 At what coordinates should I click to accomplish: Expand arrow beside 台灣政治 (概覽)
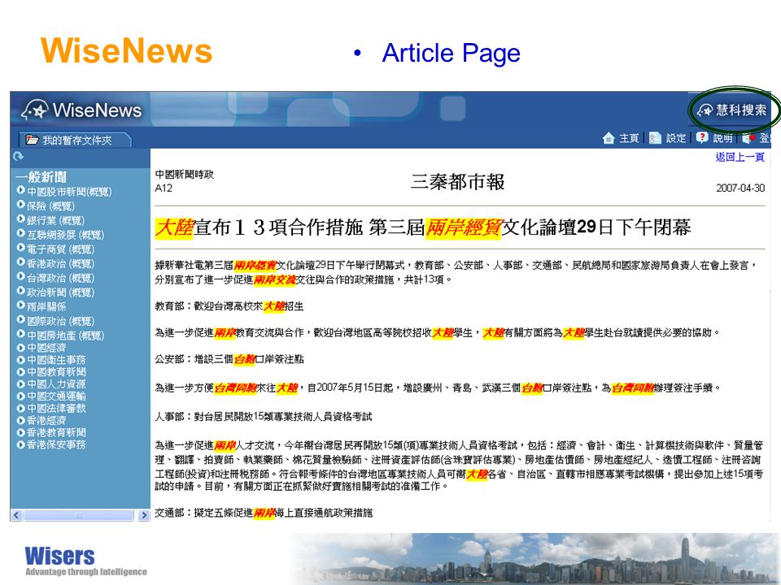point(21,276)
